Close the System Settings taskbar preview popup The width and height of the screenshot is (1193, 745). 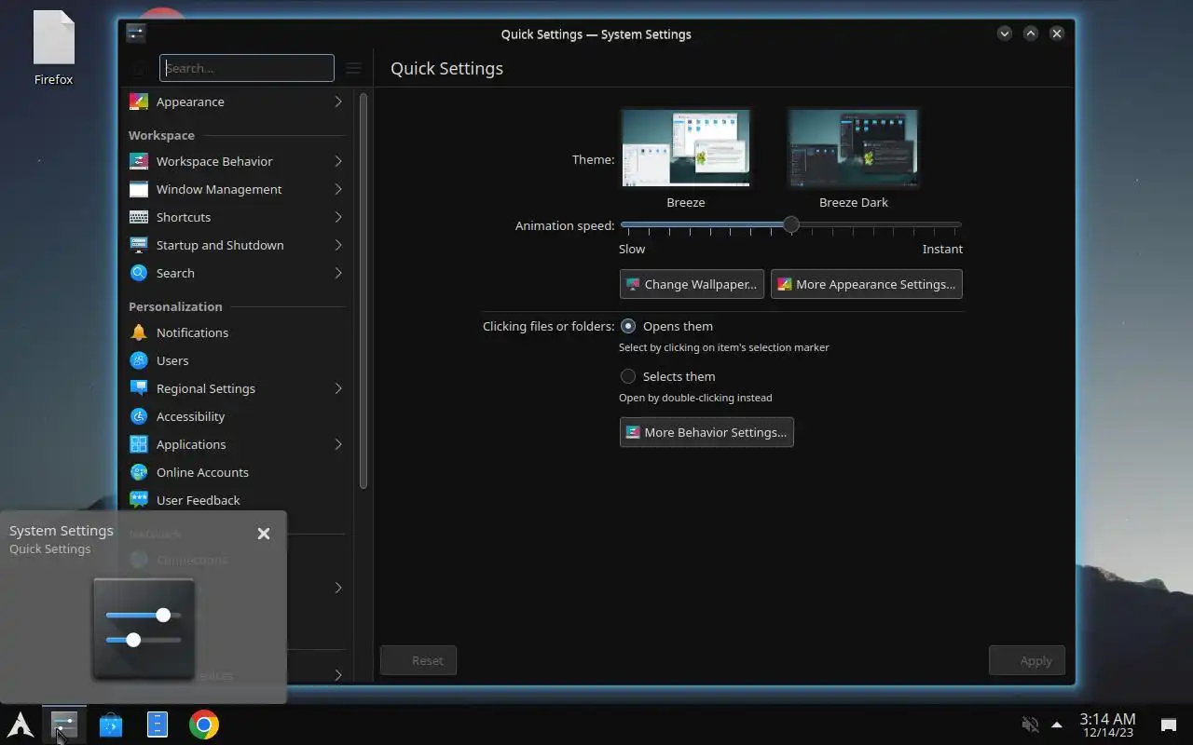click(x=264, y=534)
